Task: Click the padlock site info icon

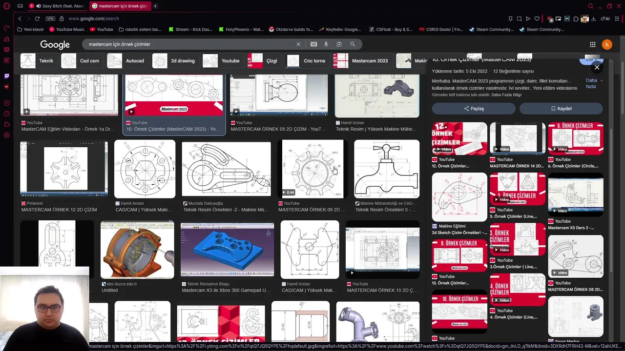Action: pyautogui.click(x=62, y=19)
